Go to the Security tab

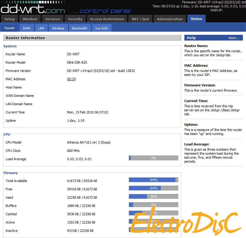pyautogui.click(x=75, y=19)
